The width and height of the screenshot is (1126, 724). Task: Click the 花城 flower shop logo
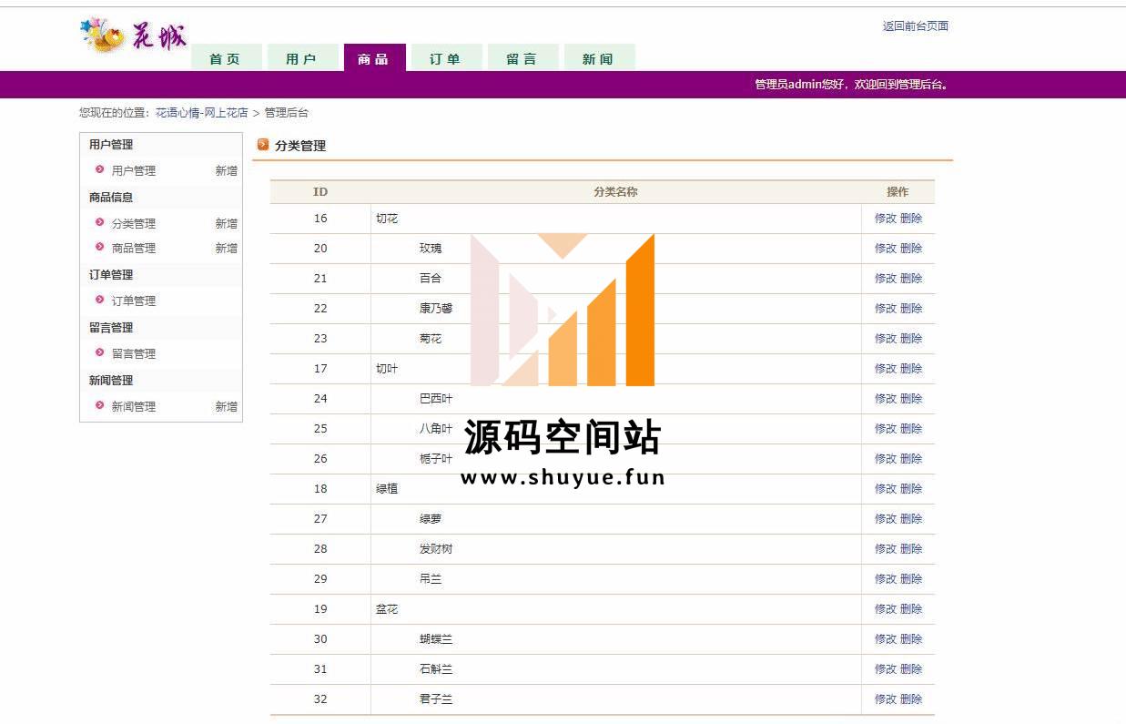coord(134,36)
